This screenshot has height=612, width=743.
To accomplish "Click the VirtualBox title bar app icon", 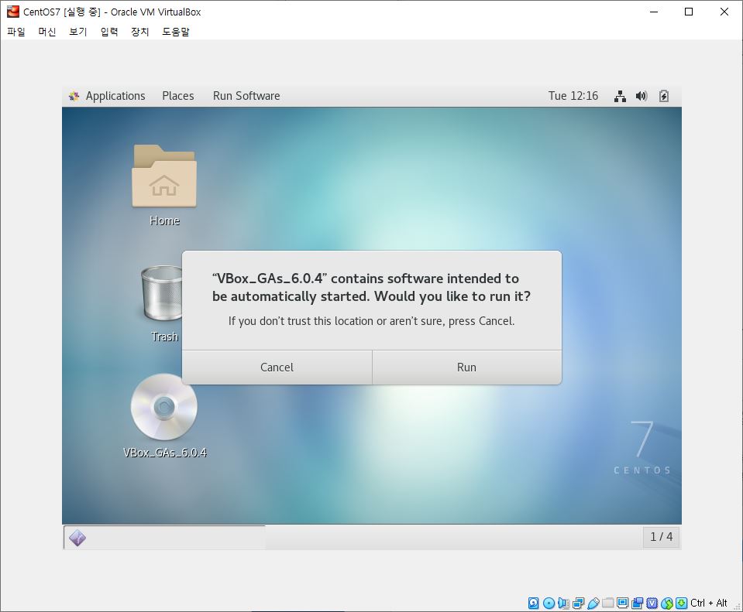I will [13, 12].
